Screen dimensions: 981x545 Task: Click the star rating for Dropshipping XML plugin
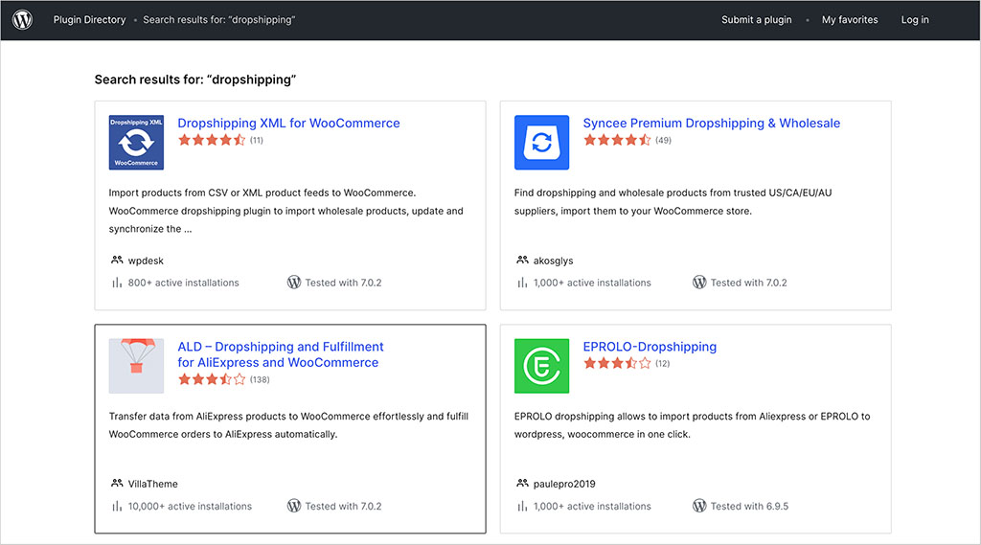tap(212, 140)
